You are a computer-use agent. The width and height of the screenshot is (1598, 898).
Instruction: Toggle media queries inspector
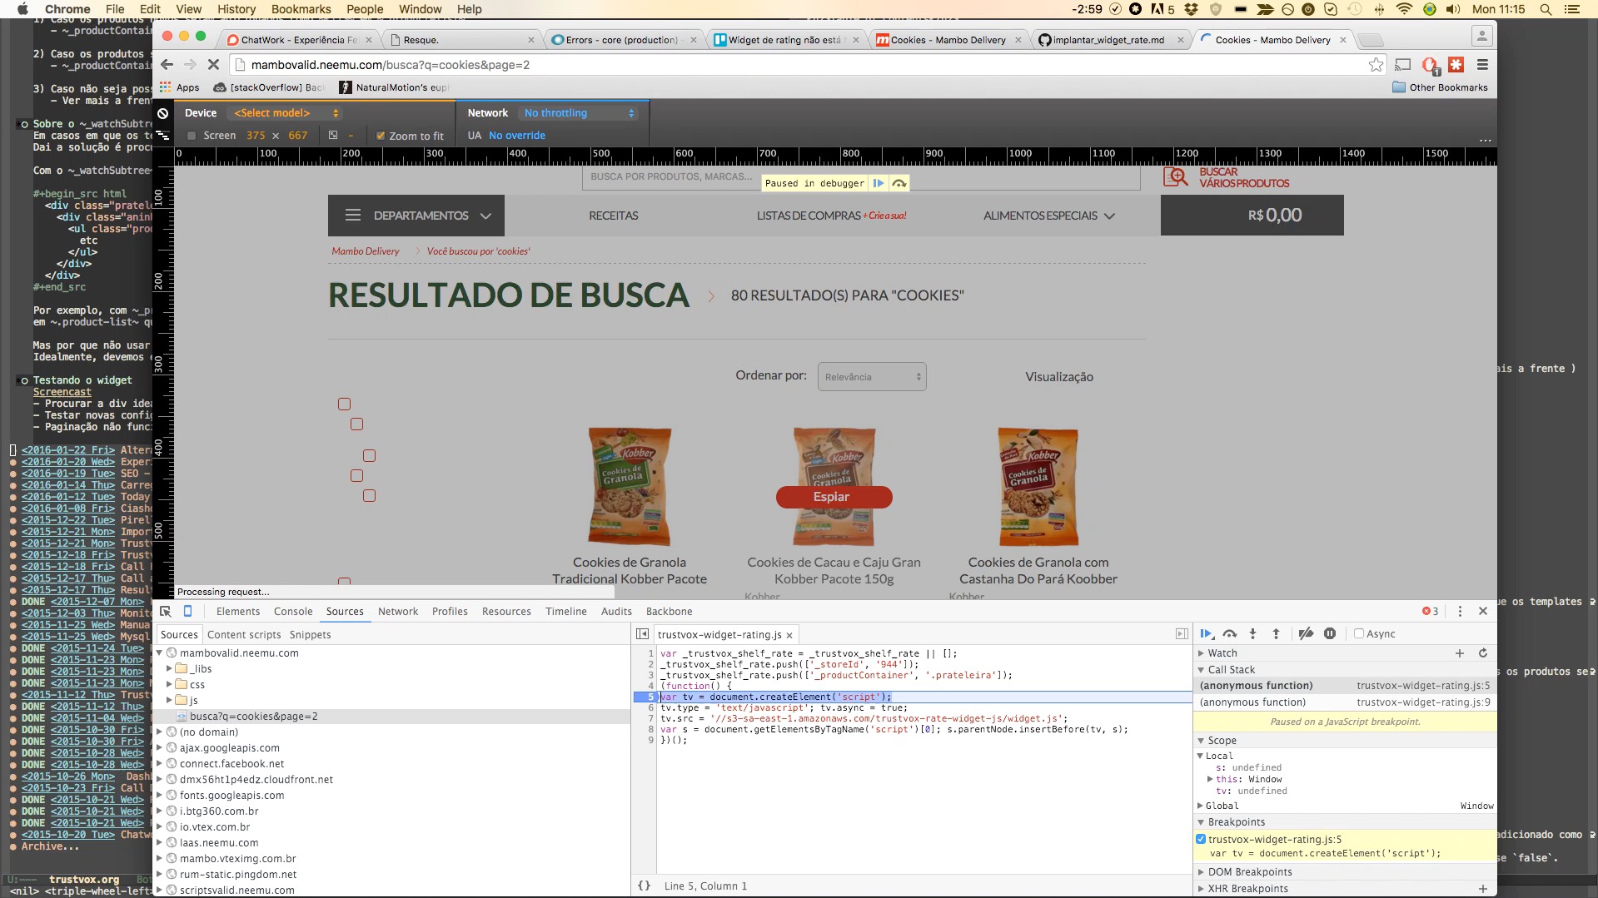163,135
